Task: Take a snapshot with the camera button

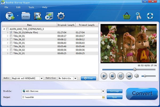Action: pos(121,76)
